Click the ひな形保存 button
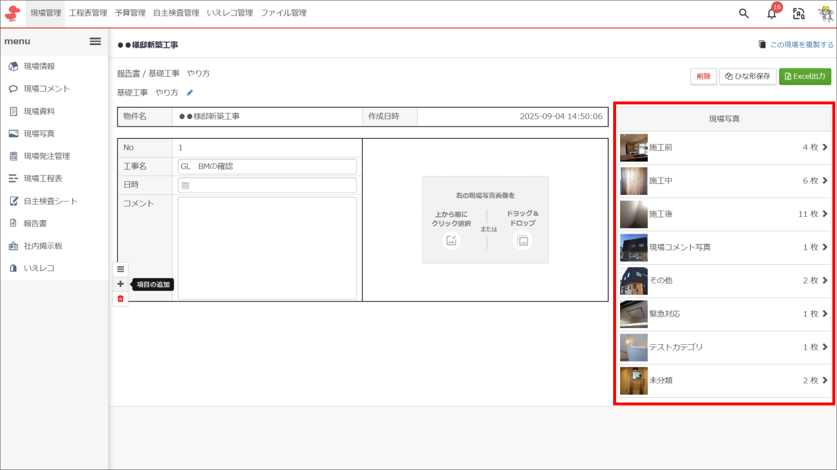 pyautogui.click(x=748, y=77)
